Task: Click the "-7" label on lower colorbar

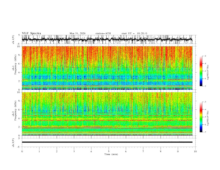Action: 205,132
